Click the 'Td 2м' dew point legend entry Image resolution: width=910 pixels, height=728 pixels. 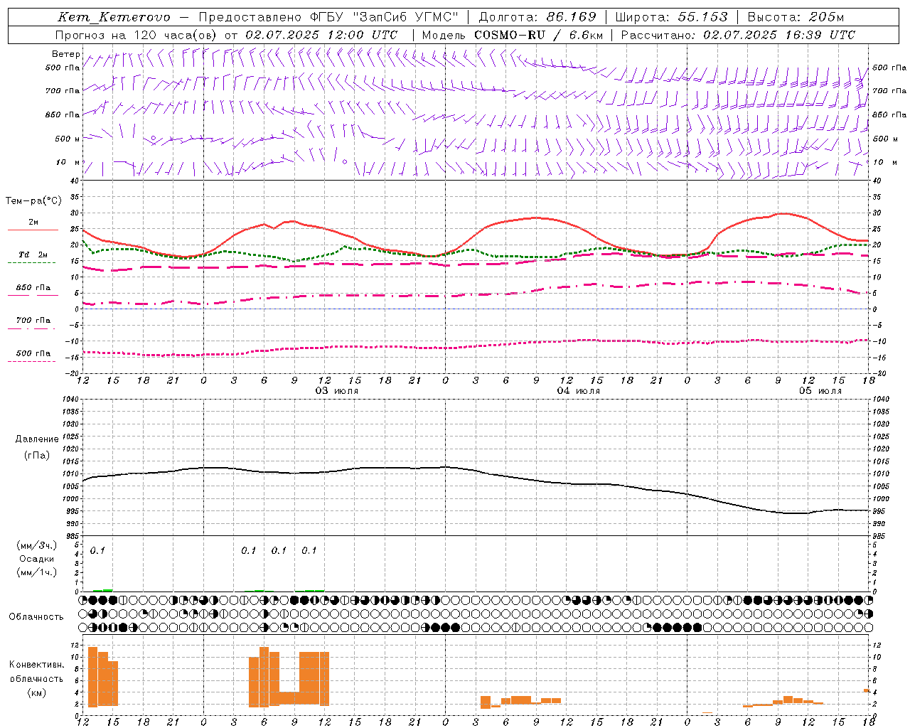click(x=33, y=255)
